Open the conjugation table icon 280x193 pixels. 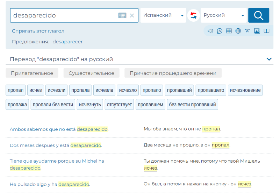point(229,31)
